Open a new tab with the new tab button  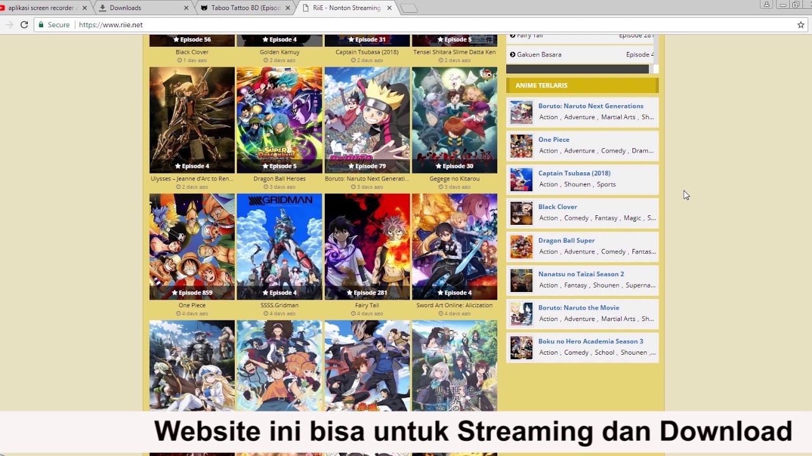click(x=409, y=8)
